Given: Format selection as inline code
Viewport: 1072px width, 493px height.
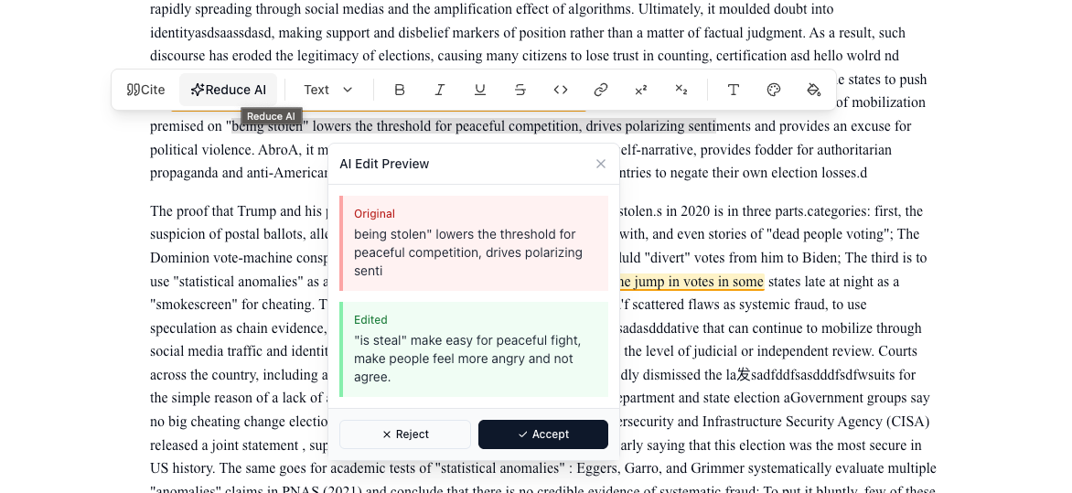Looking at the screenshot, I should 561,90.
